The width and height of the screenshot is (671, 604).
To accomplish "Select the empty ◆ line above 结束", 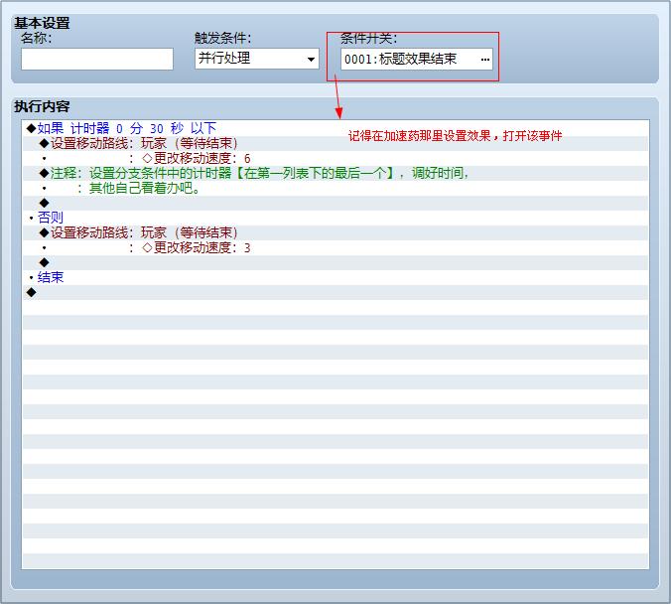I will 335,262.
